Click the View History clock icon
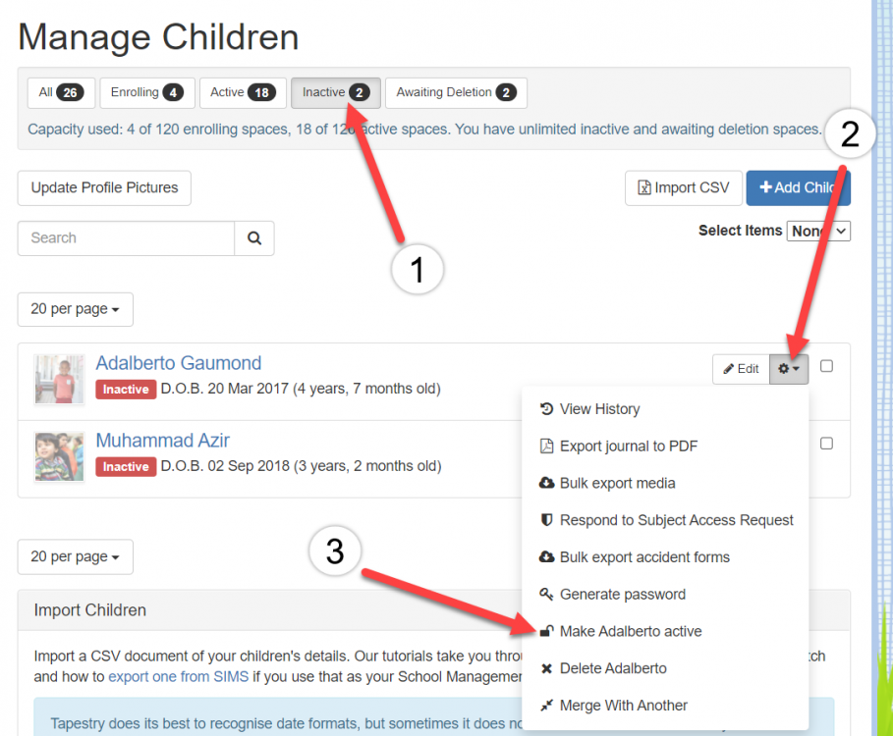Screen dimensions: 893x736 (547, 409)
